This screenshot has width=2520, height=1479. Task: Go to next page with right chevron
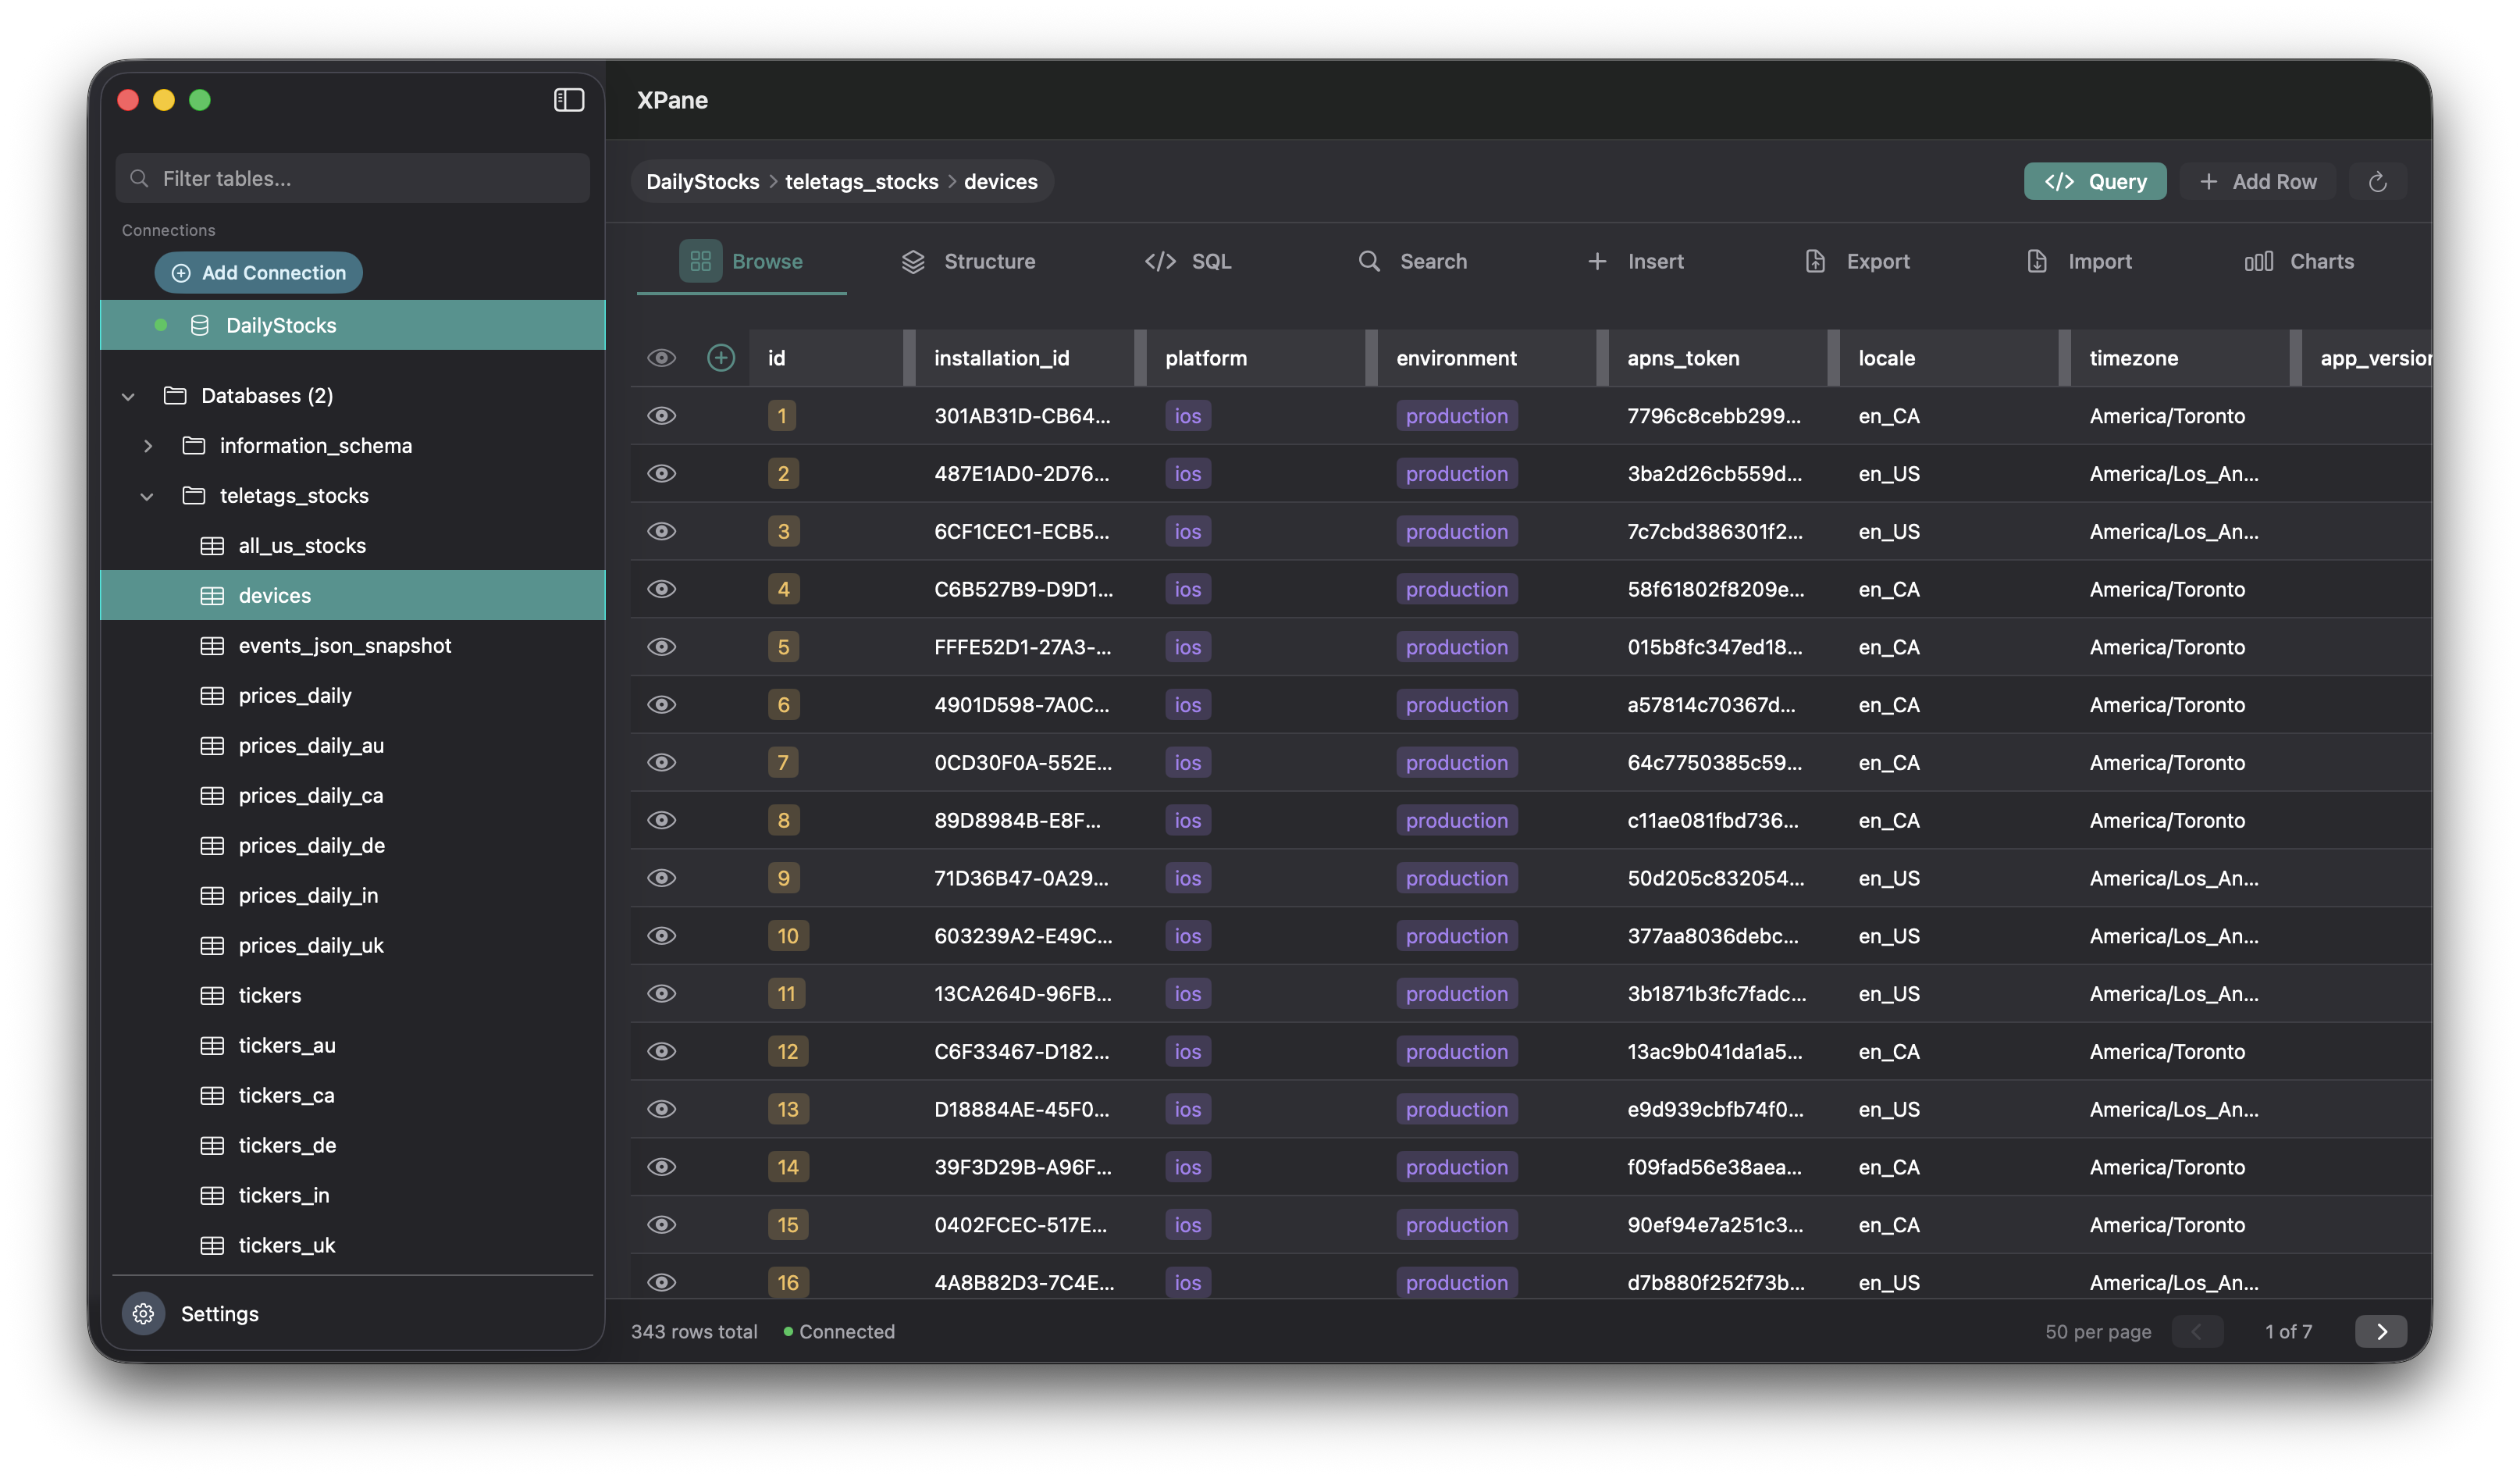2380,1331
